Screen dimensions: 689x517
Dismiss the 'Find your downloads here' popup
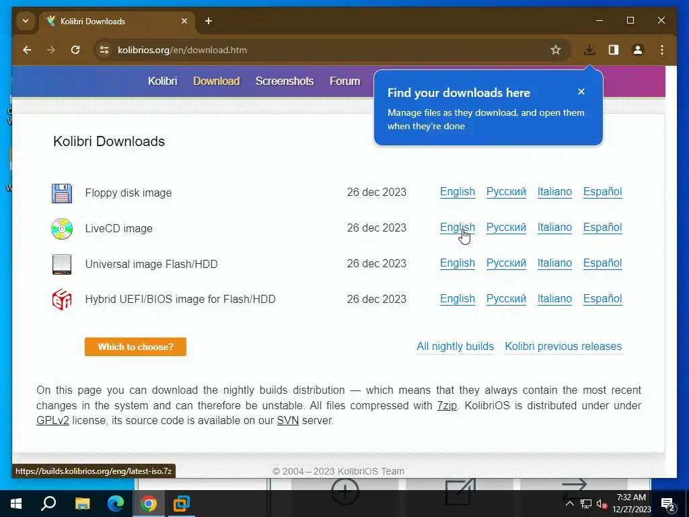click(581, 92)
